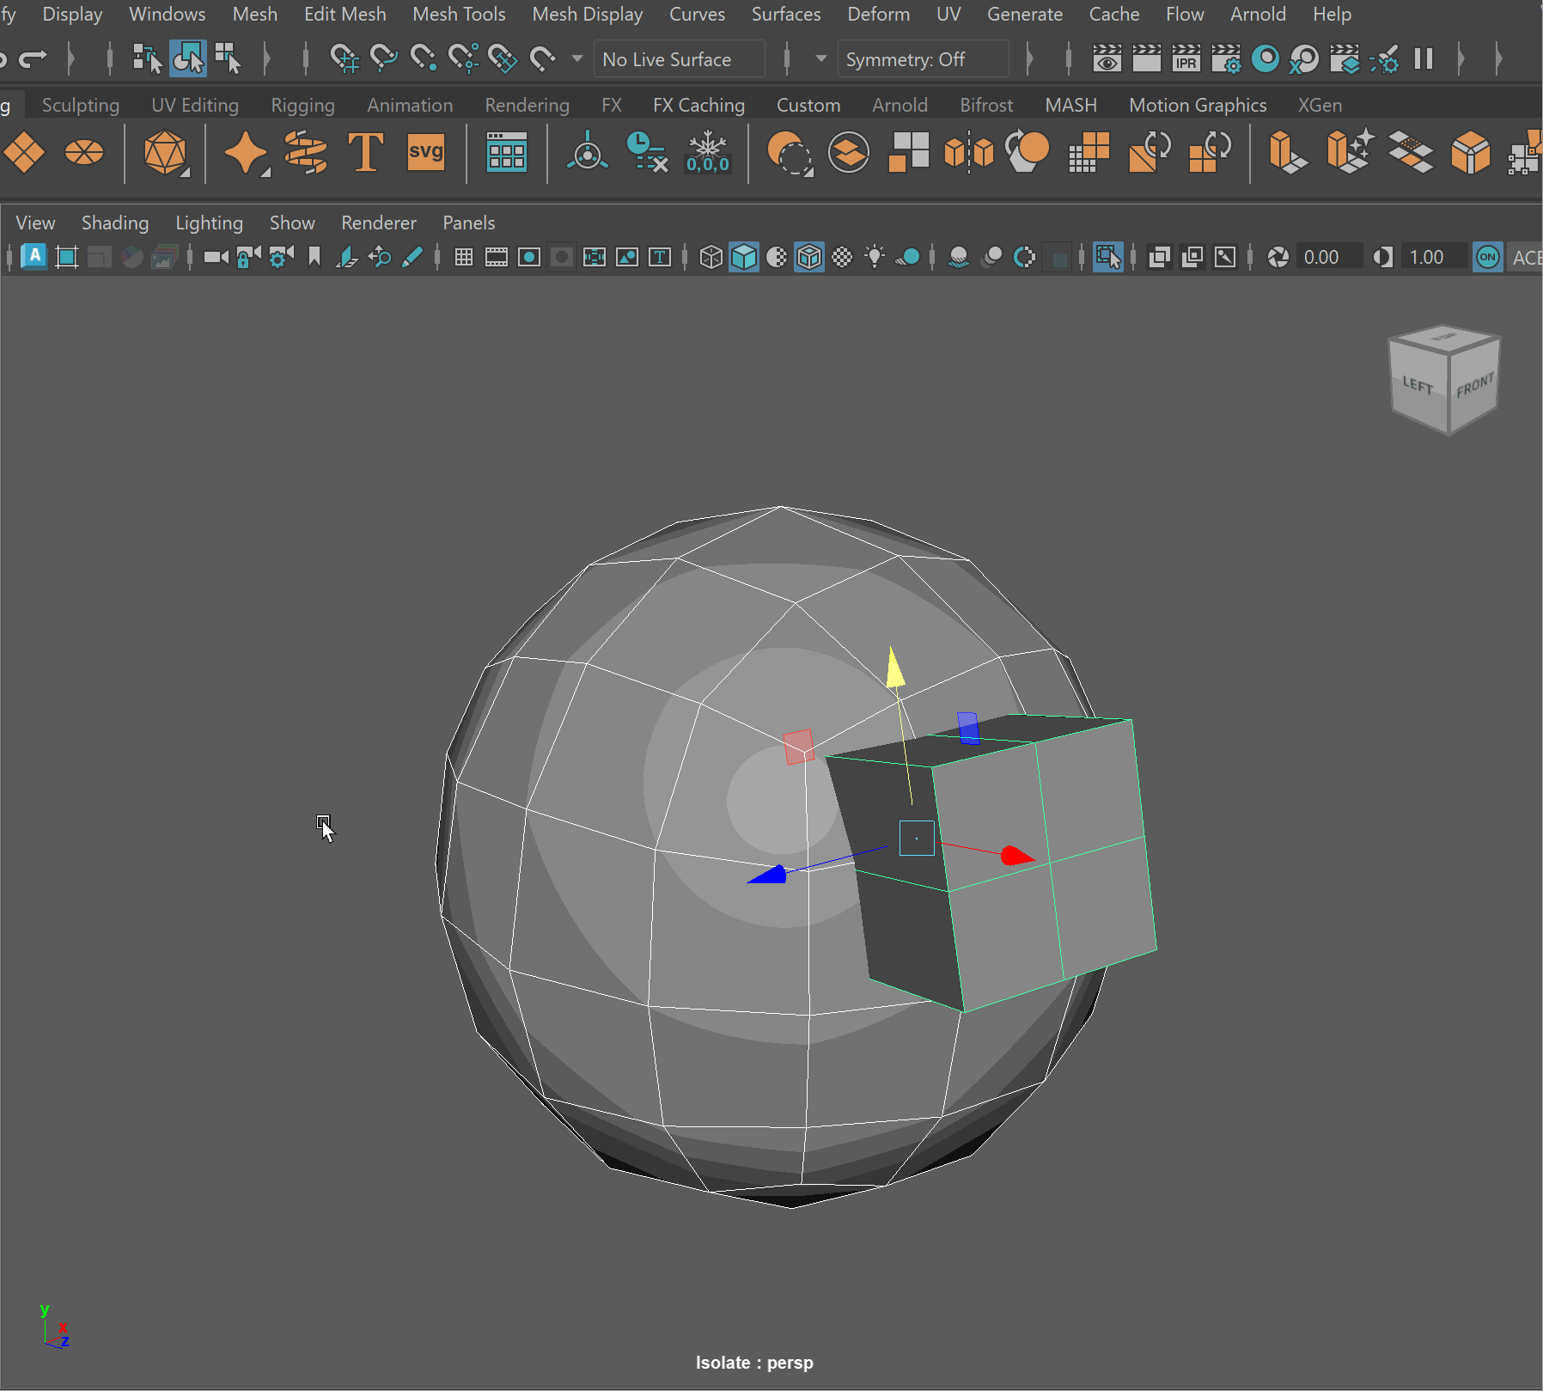Click the gamma value field showing 1.00
The width and height of the screenshot is (1543, 1391).
coord(1427,257)
